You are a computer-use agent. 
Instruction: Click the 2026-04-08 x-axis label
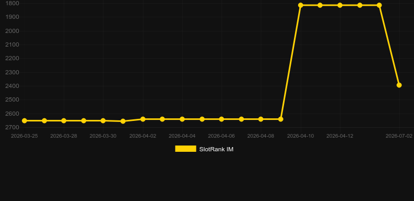(x=261, y=136)
